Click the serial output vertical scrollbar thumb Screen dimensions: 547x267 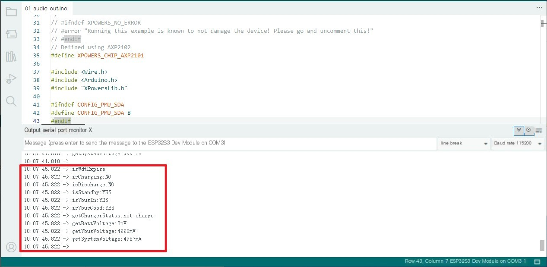[542, 245]
